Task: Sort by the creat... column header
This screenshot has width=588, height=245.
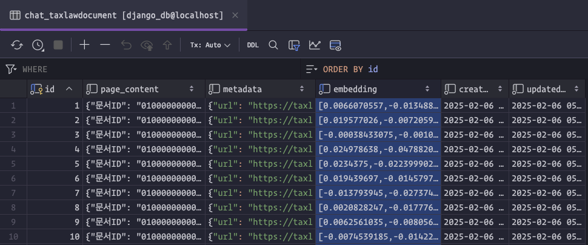Action: [475, 89]
